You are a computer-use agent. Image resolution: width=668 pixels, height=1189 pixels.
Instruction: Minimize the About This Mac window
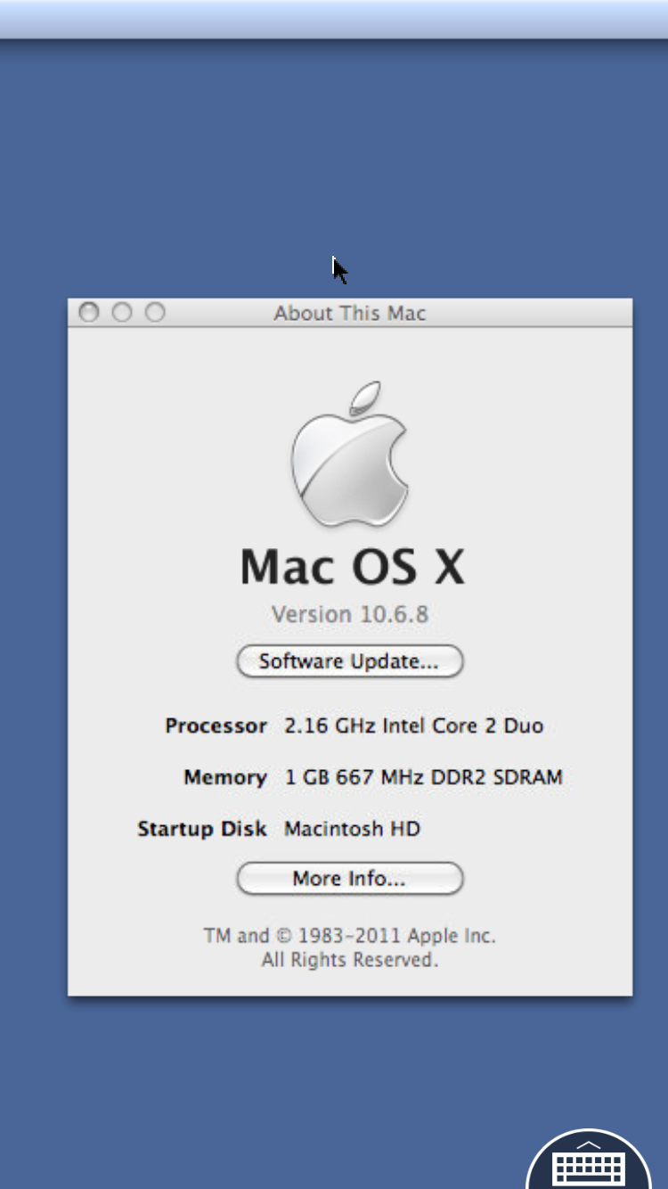coord(122,312)
